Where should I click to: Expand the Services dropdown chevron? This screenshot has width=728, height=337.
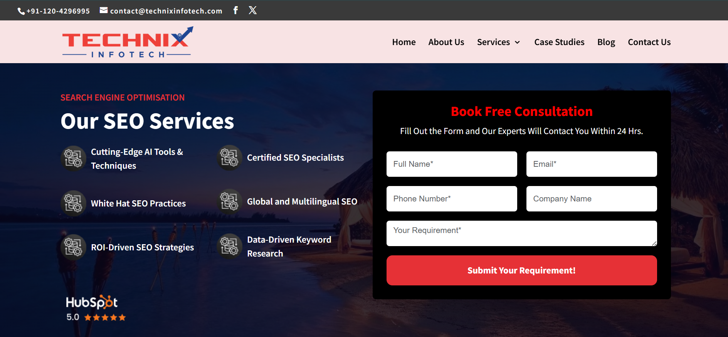[518, 42]
